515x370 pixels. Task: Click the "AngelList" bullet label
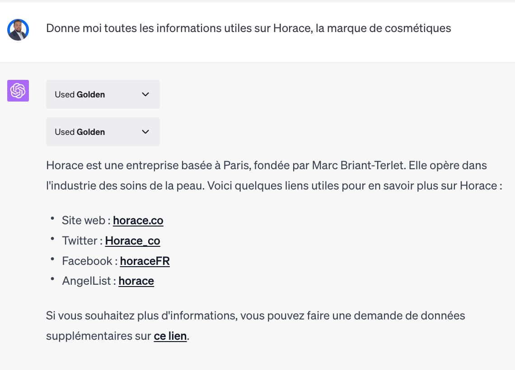click(86, 281)
